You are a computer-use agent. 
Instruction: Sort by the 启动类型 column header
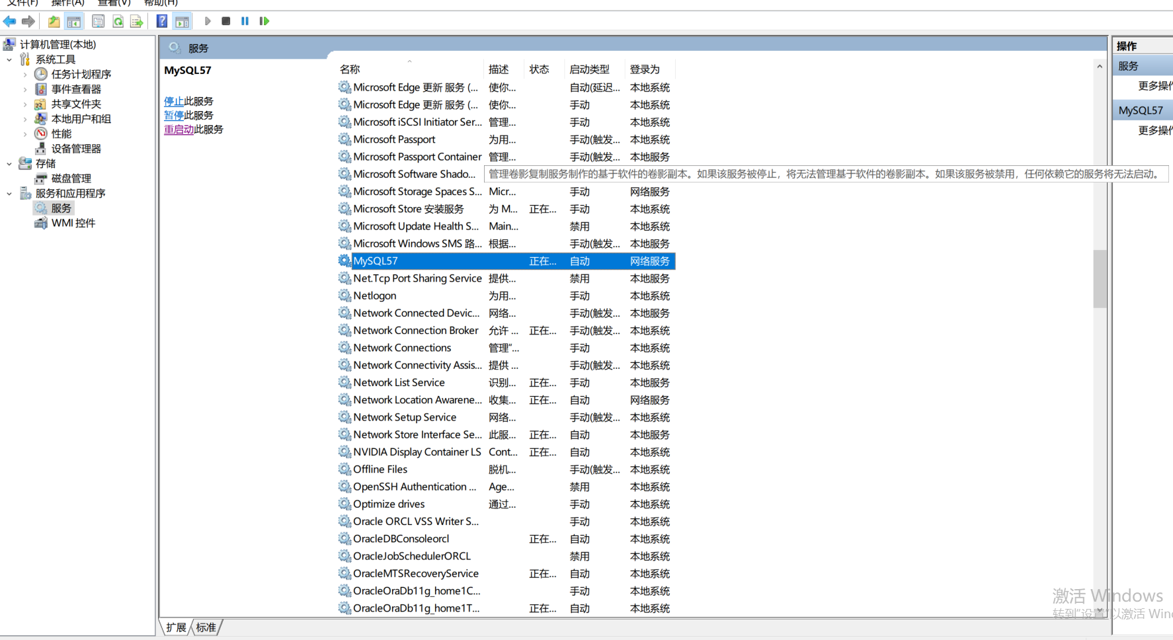click(x=595, y=69)
